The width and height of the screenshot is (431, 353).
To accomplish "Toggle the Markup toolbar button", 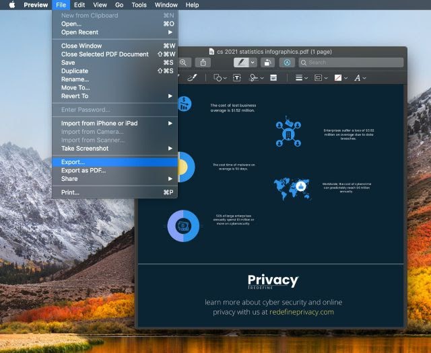I will 287,63.
